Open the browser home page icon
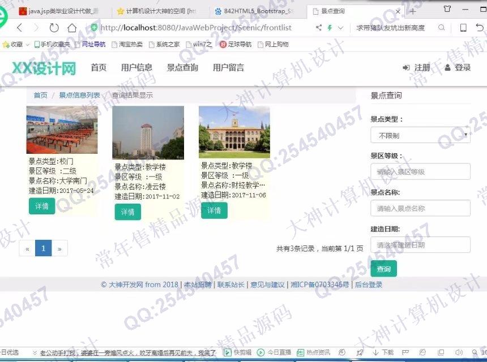Image resolution: width=487 pixels, height=362 pixels. coord(72,28)
